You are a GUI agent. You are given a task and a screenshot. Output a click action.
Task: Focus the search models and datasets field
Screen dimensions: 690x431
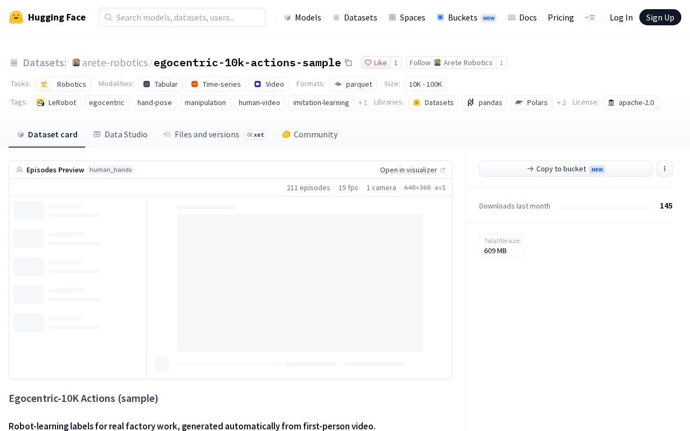(182, 17)
